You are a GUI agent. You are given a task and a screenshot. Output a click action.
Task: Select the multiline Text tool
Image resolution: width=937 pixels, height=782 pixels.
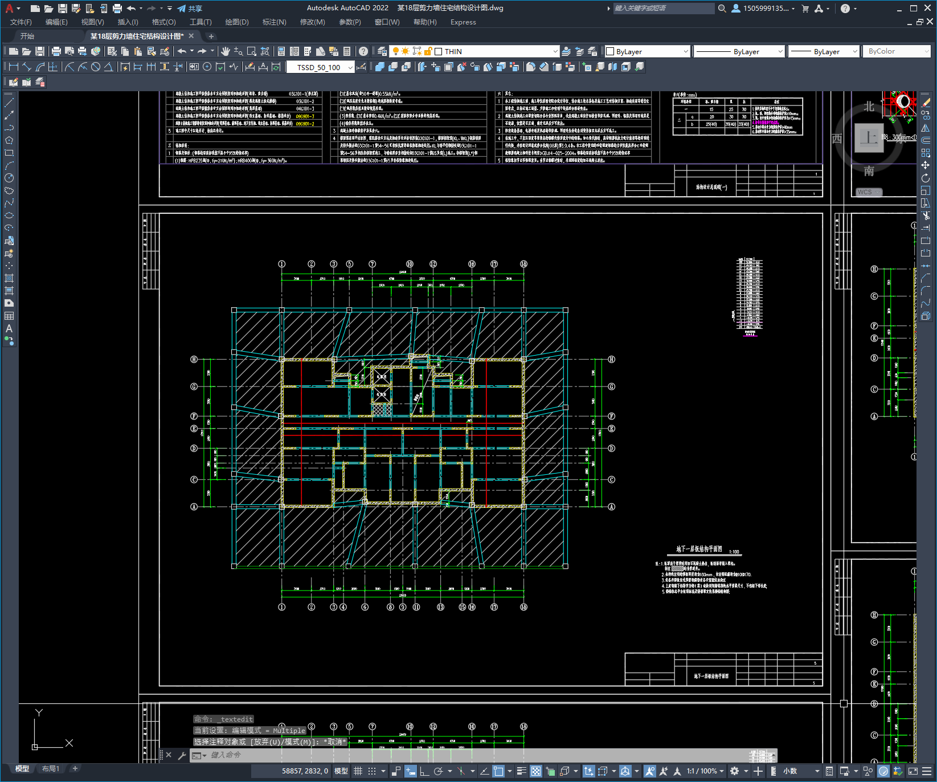pos(9,328)
